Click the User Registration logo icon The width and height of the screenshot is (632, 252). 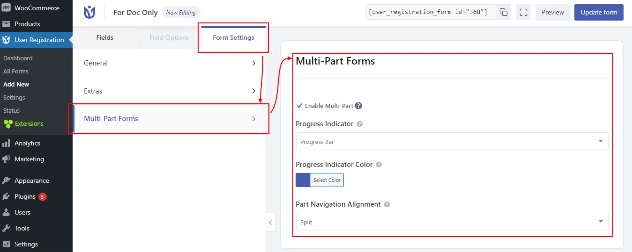tap(89, 13)
